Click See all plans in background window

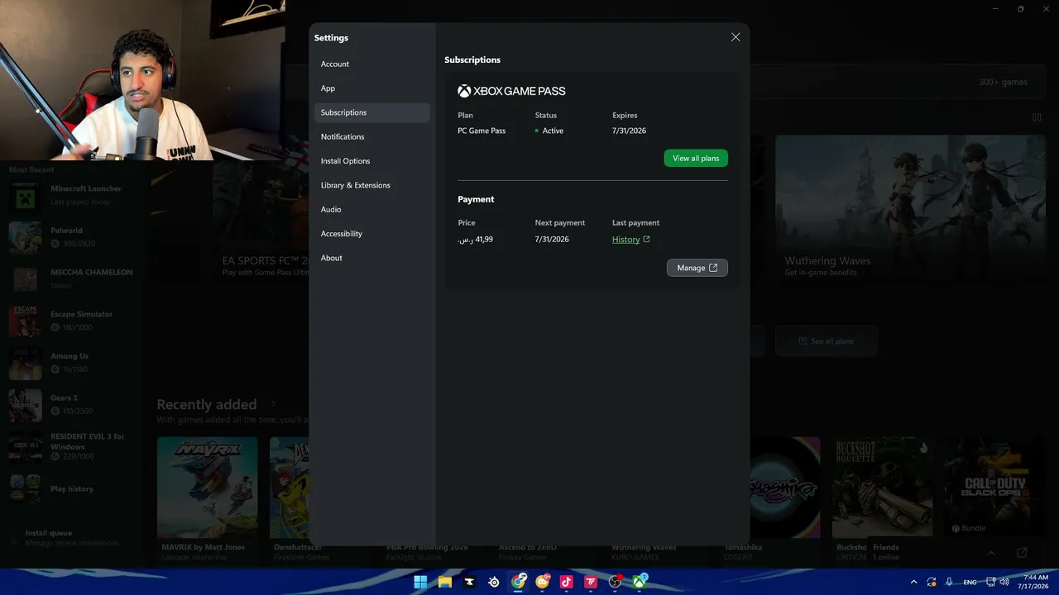click(826, 341)
